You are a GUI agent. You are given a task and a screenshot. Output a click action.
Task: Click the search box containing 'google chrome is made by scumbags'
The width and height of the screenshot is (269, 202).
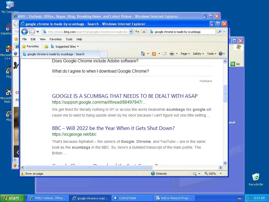183,32
